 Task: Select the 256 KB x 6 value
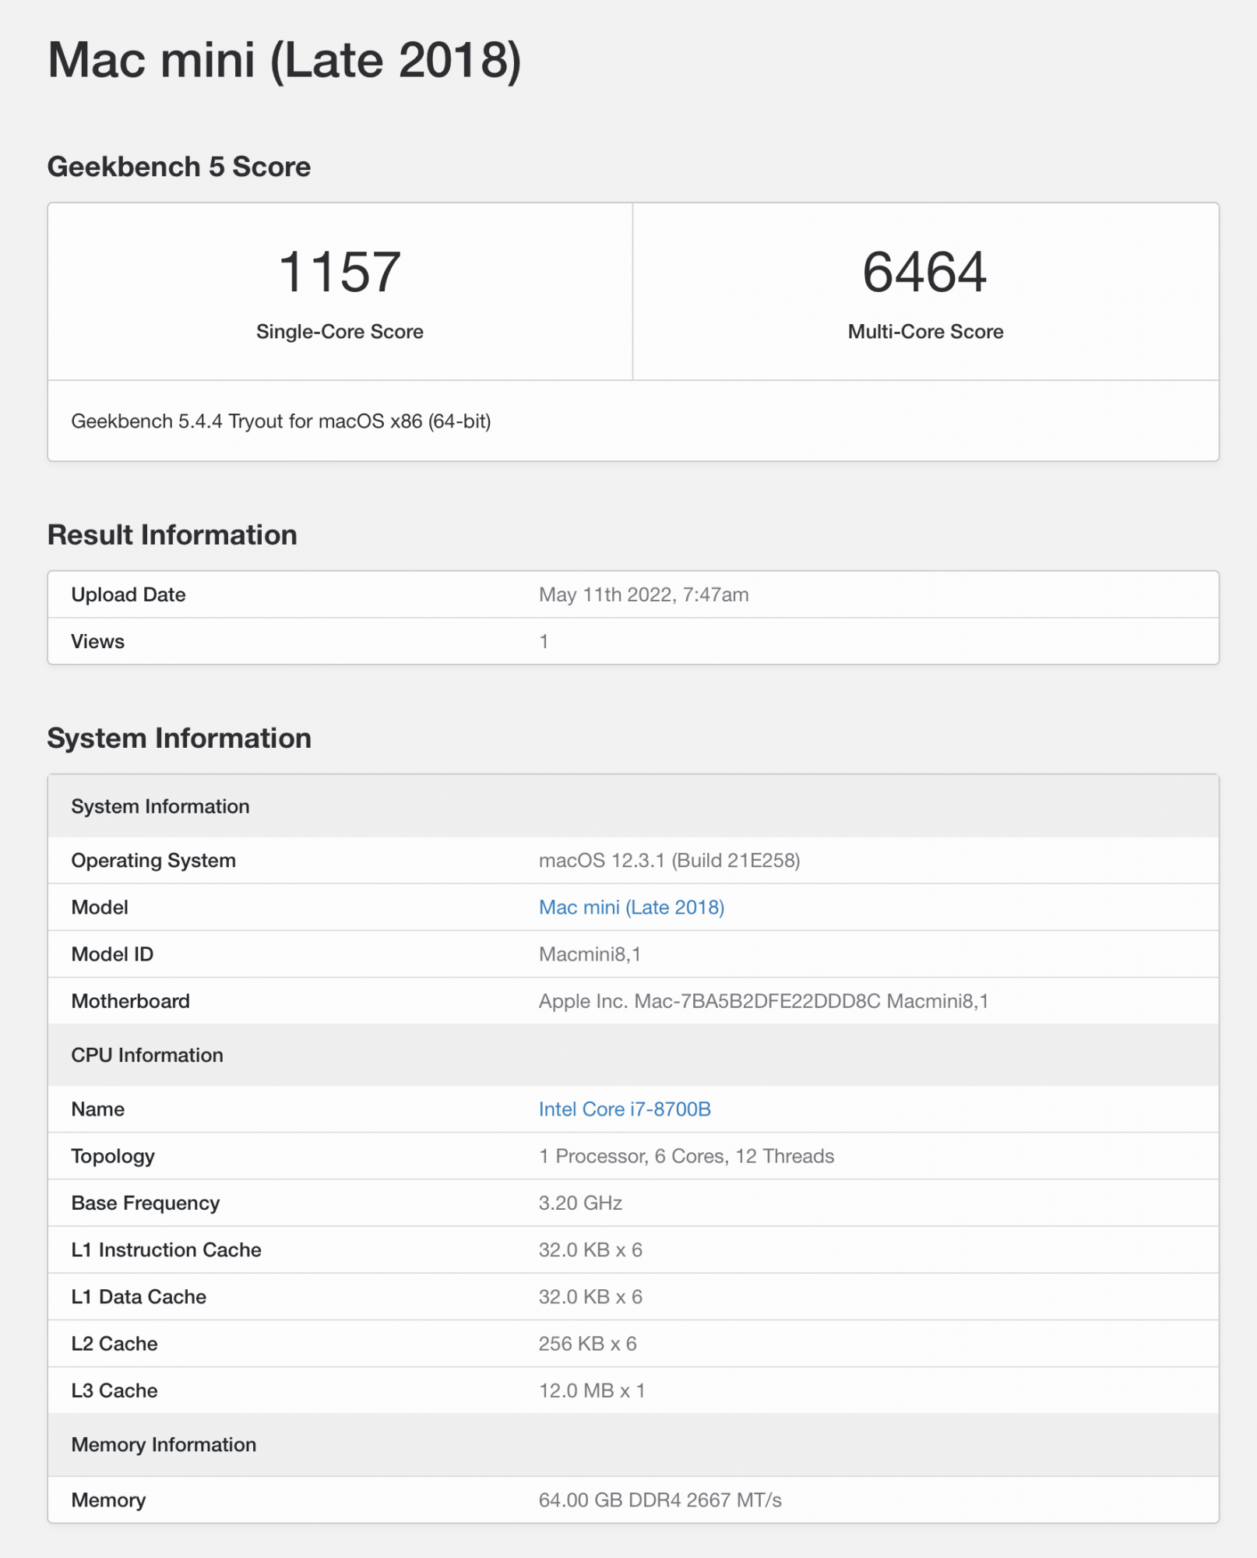click(x=588, y=1344)
